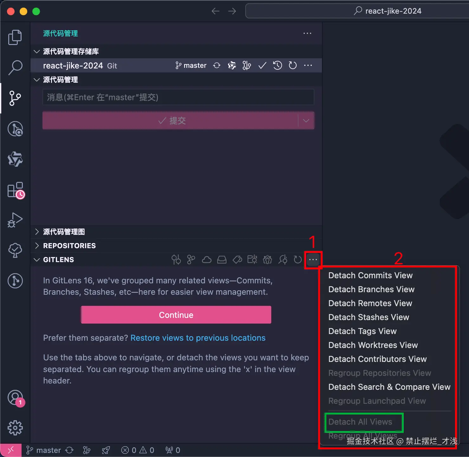Open the GitLens circle icon in activity bar
469x457 pixels.
[15, 281]
